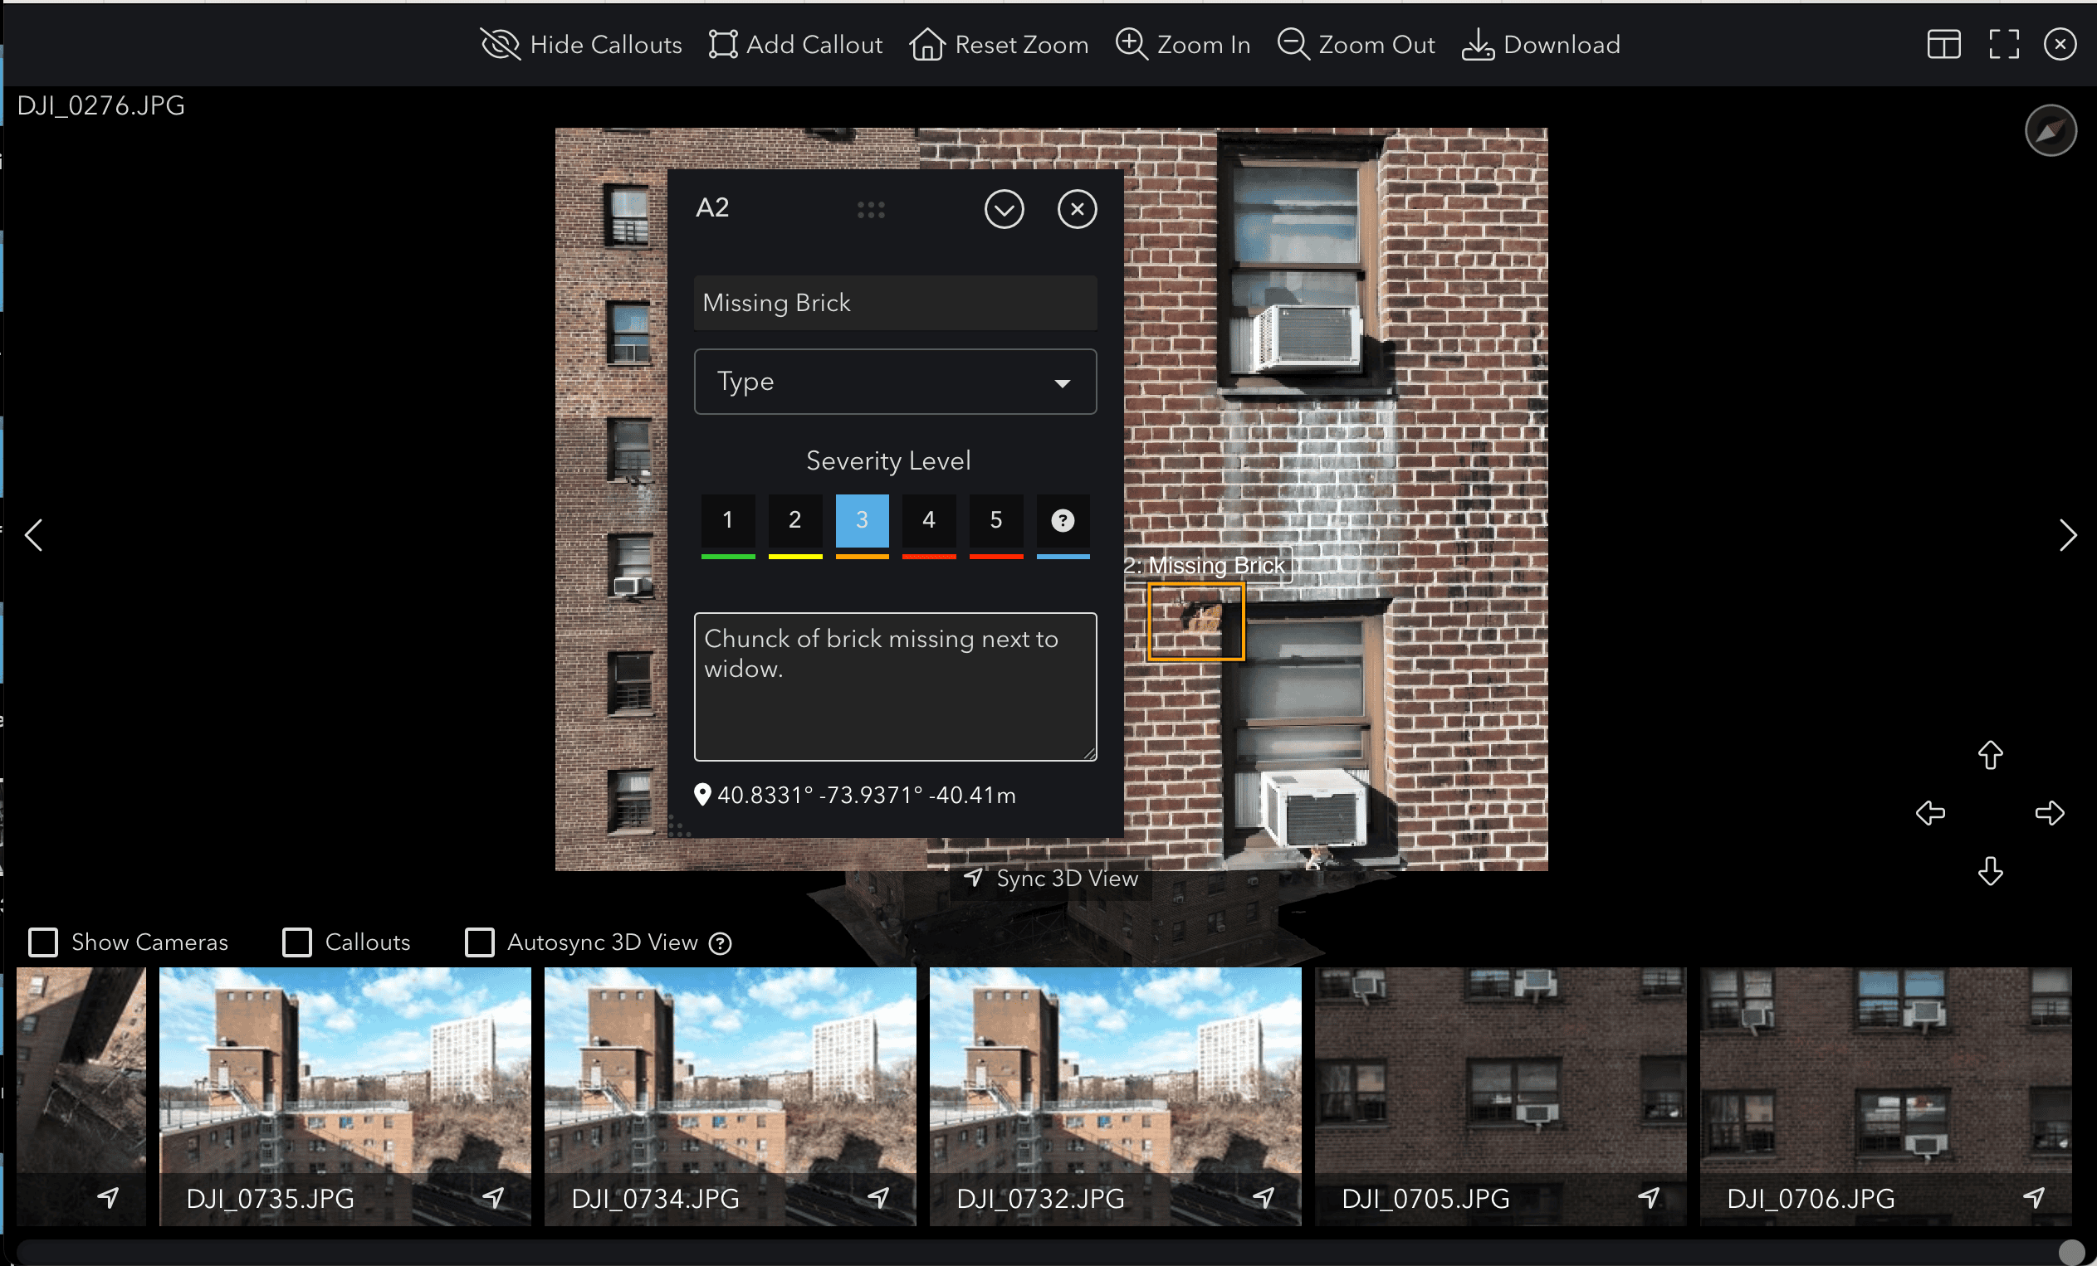The width and height of the screenshot is (2097, 1266).
Task: Open thumbnail DJI_0705.JPG
Action: coord(1500,1096)
